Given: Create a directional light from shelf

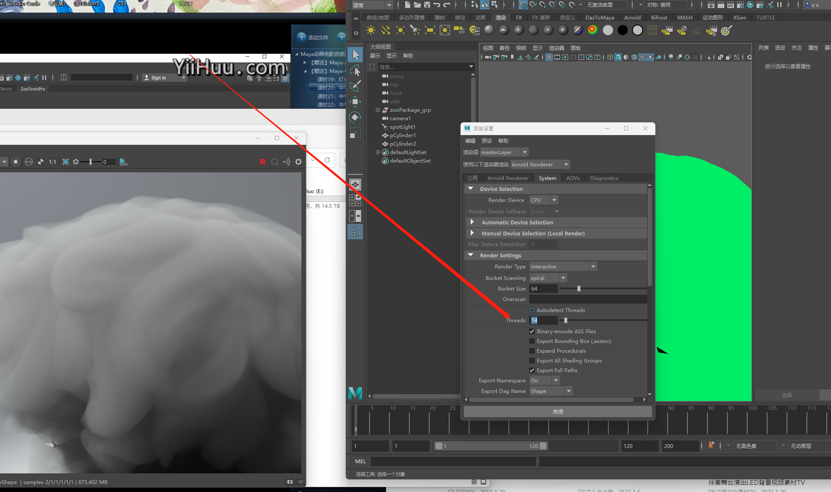Looking at the screenshot, I should point(385,30).
